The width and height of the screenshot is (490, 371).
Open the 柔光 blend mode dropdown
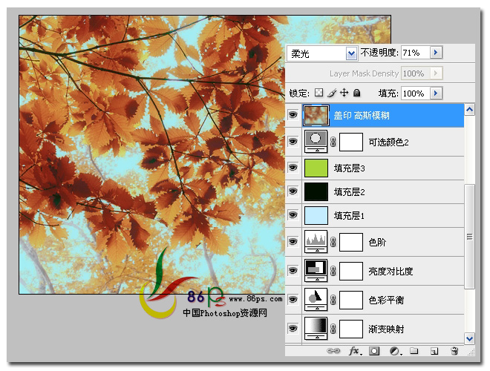(x=351, y=53)
